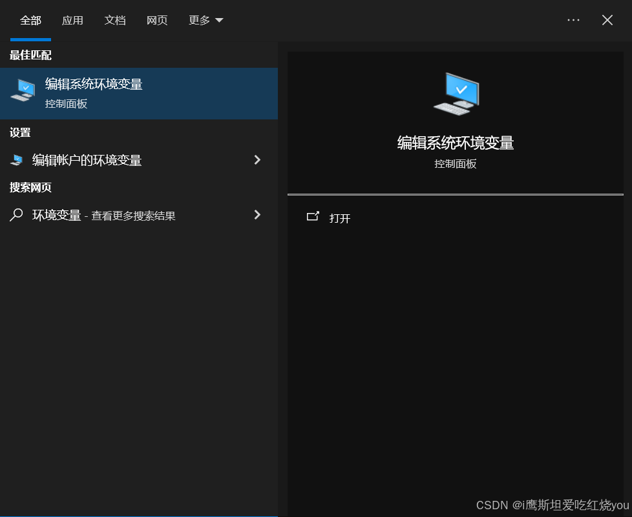Viewport: 632px width, 517px height.
Task: Click the computer icon beside the best match result
Action: tap(23, 90)
